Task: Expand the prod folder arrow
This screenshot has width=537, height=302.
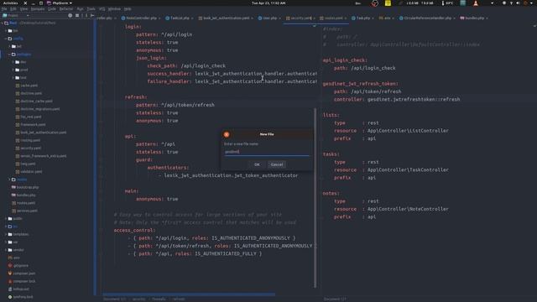Action: [x=13, y=70]
